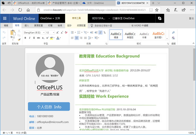Expand the multilevel list dropdown
Image resolution: width=196 pixels, height=135 pixels.
tap(88, 33)
